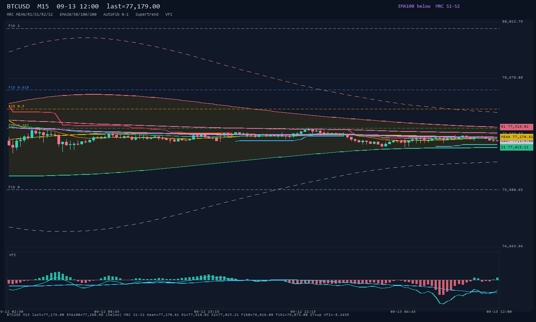Select the M15 timeframe label
The height and width of the screenshot is (322, 536).
[x=43, y=6]
